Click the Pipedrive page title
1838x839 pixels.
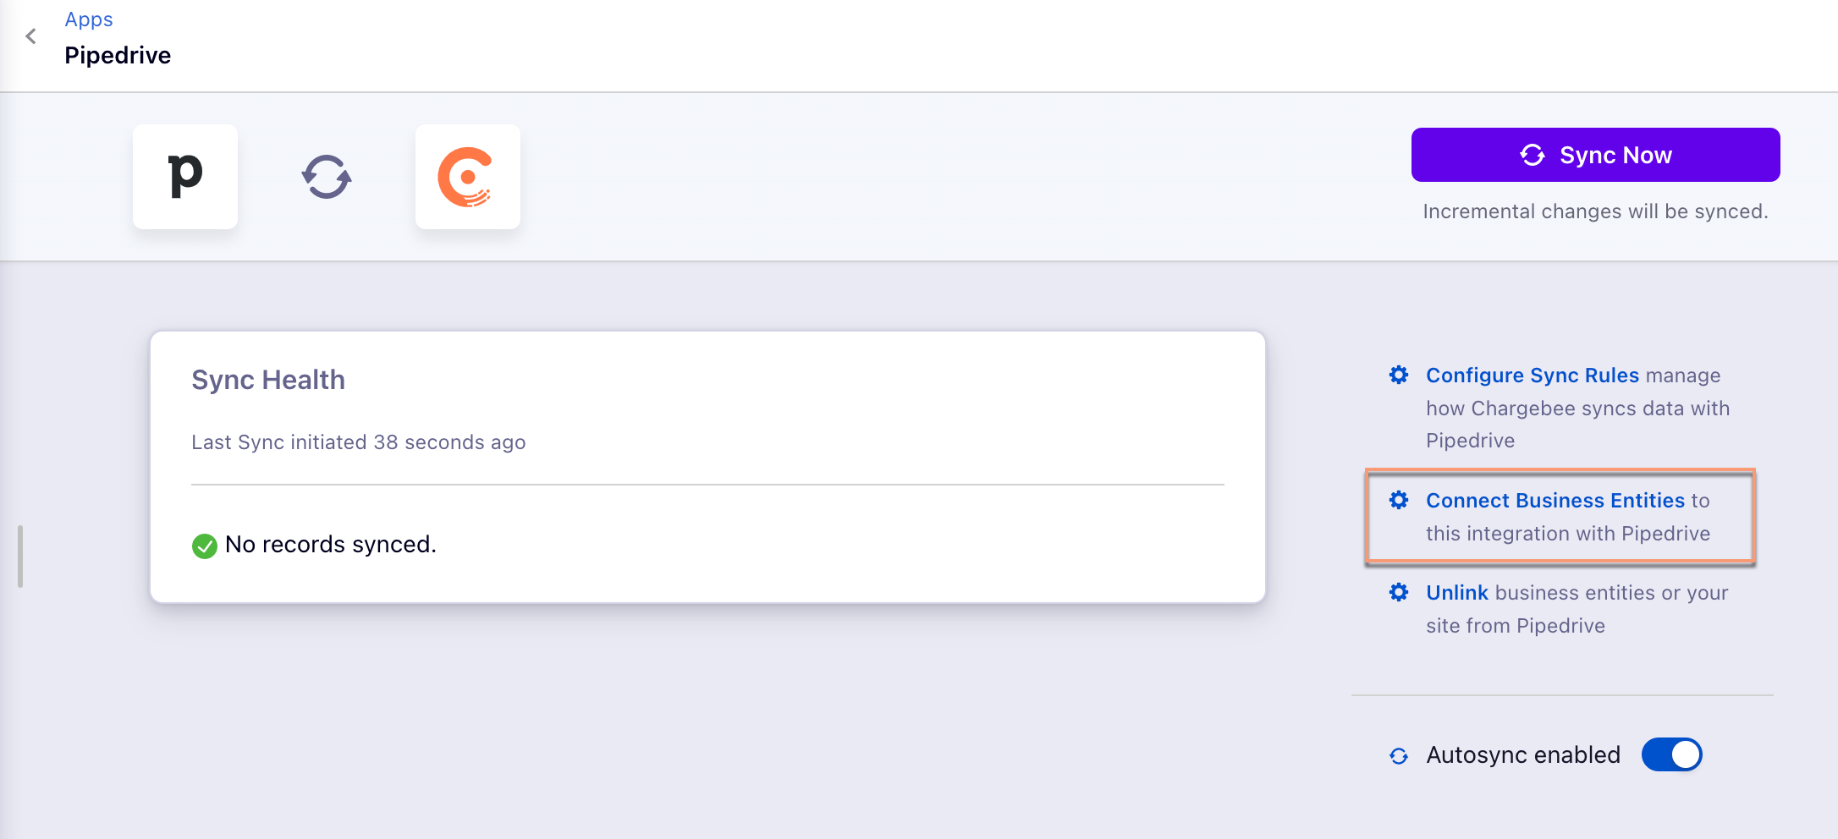tap(118, 56)
